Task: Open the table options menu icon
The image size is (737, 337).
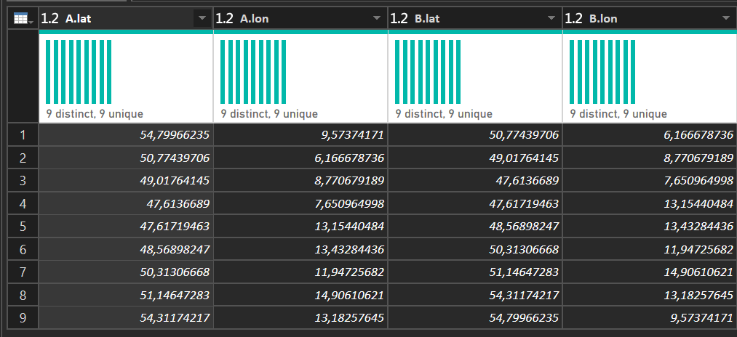Action: point(23,19)
